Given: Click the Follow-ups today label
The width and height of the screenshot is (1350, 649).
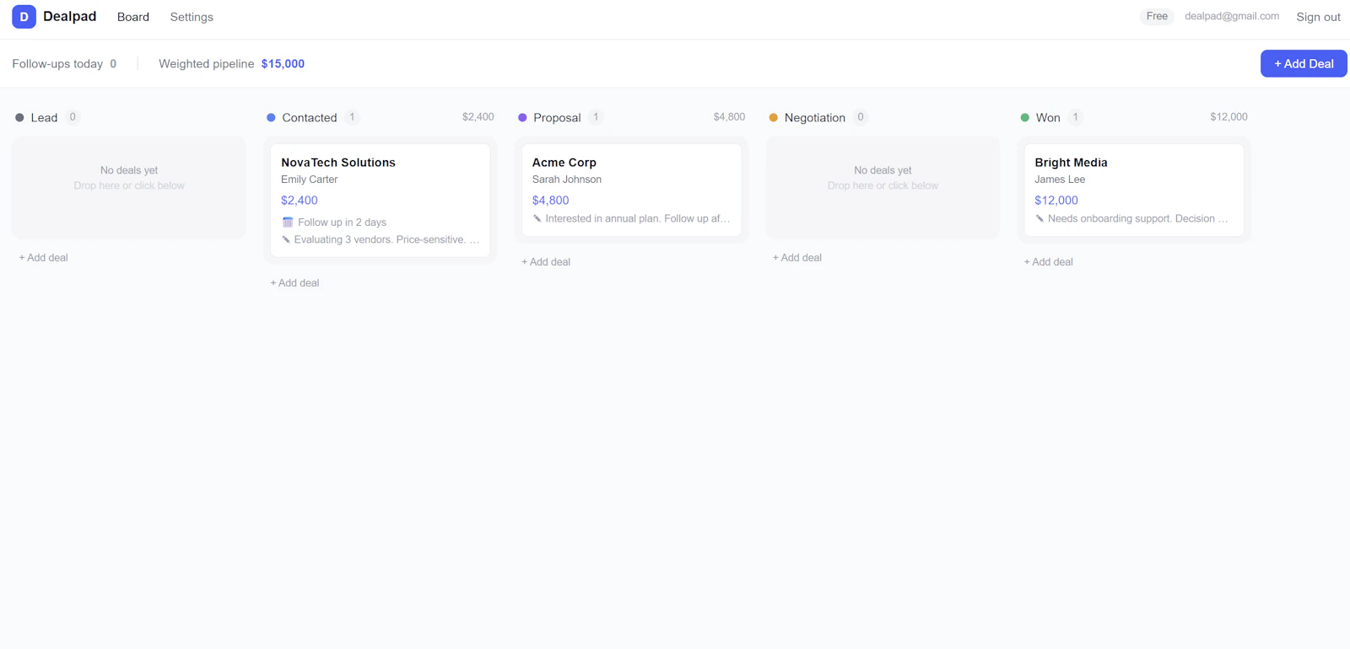Looking at the screenshot, I should pos(57,64).
